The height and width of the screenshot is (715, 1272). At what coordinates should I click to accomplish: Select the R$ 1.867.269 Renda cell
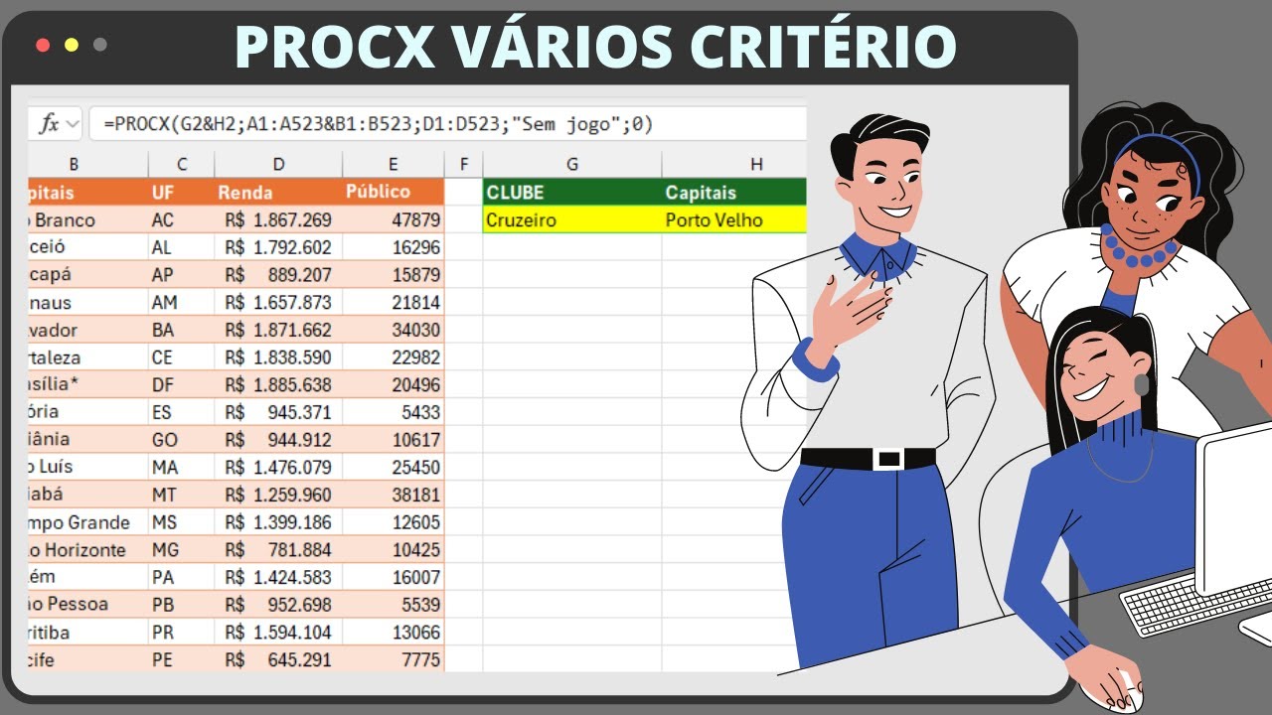(x=278, y=219)
